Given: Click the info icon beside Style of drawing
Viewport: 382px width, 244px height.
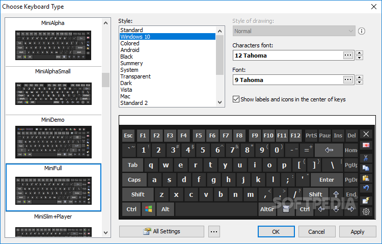Looking at the screenshot, I should tap(362, 31).
